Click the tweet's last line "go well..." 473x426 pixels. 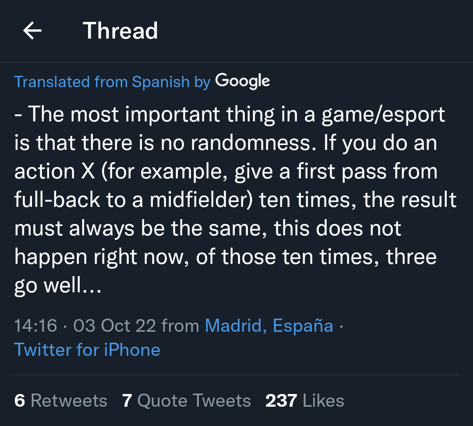58,286
